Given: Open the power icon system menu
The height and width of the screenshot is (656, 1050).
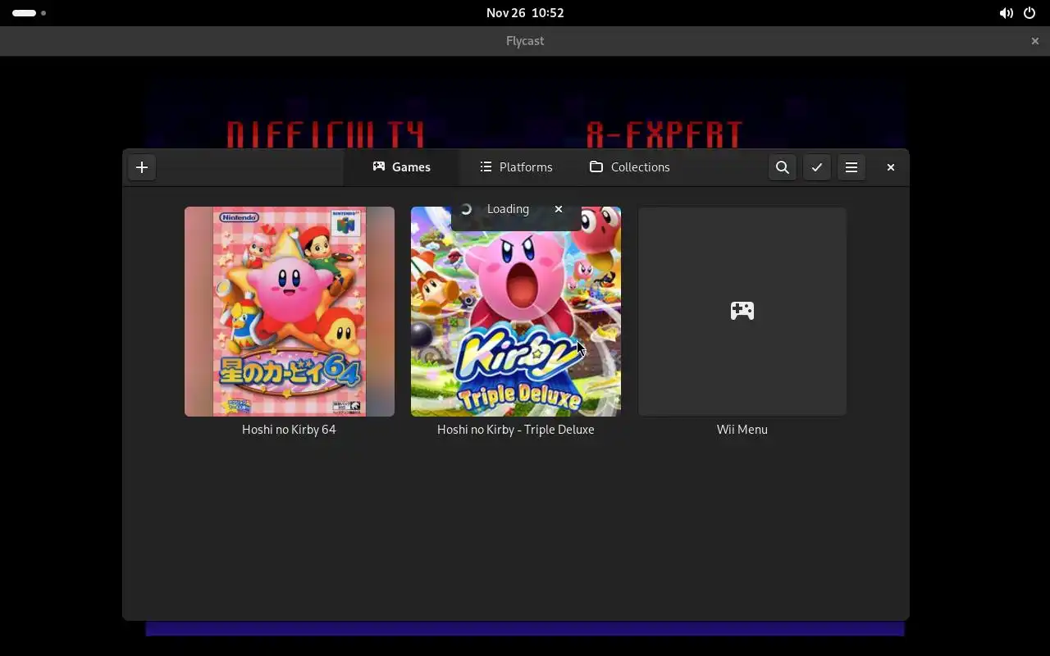Looking at the screenshot, I should point(1029,13).
